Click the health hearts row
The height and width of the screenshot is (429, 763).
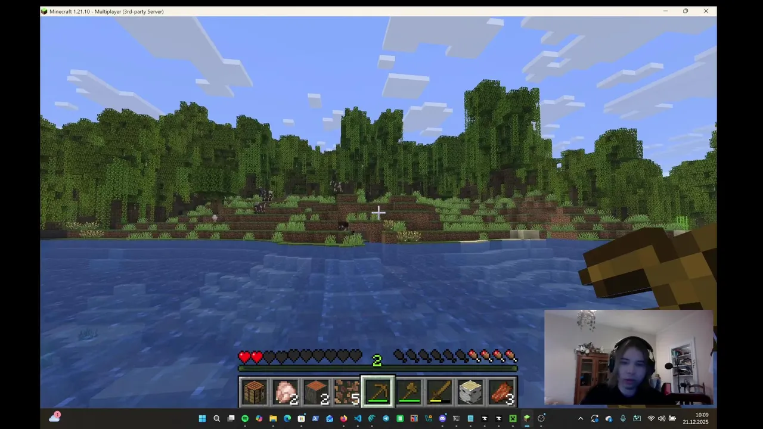[300, 357]
